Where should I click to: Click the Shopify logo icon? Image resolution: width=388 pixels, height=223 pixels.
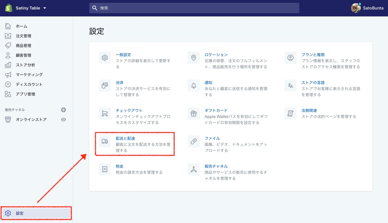9,8
